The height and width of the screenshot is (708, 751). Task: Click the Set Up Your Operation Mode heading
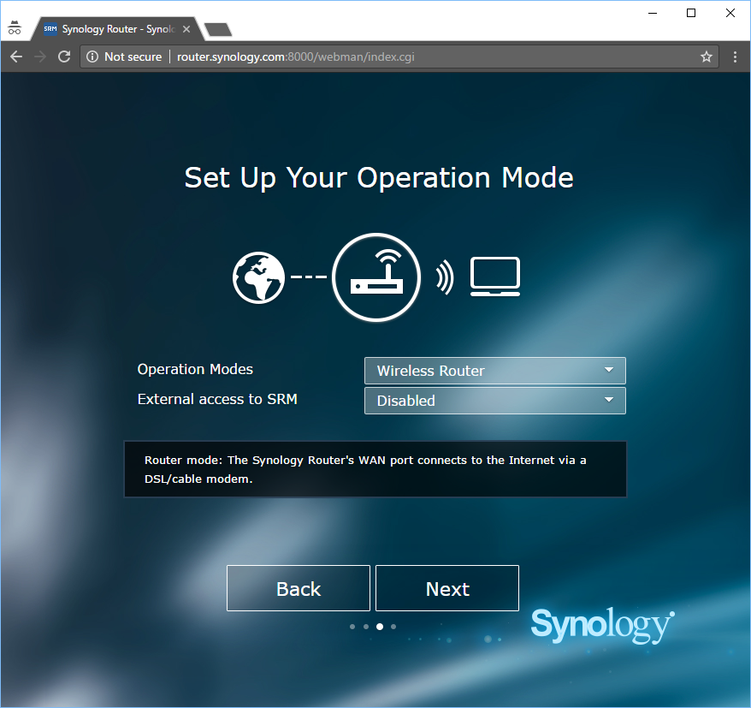379,178
